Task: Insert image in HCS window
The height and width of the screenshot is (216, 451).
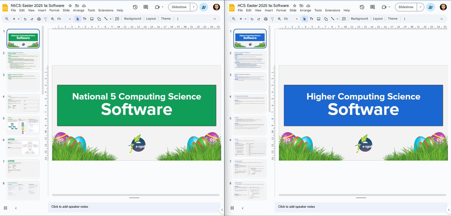Action: tap(318, 19)
